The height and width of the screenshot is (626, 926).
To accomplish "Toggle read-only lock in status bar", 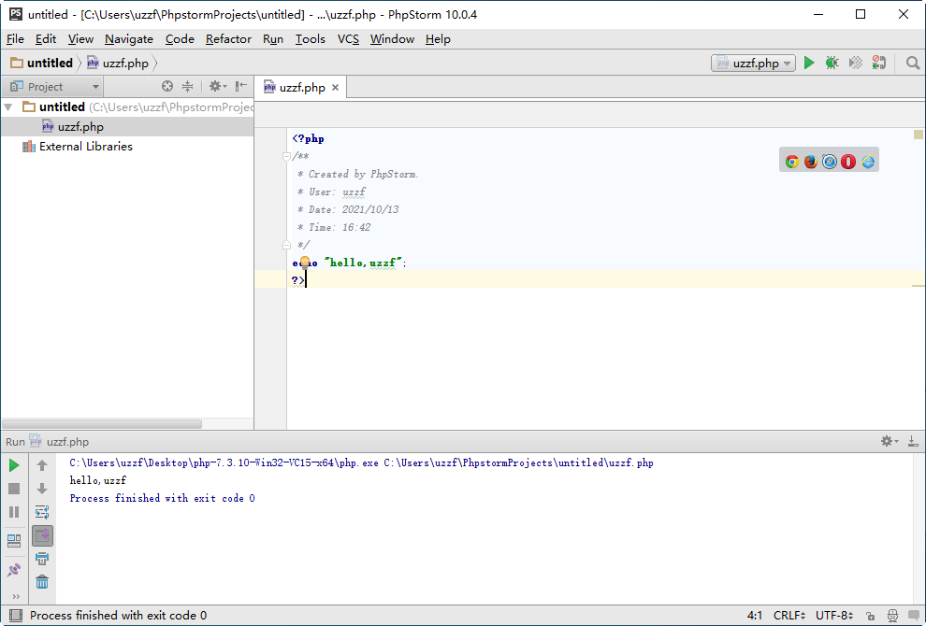I will 870,616.
